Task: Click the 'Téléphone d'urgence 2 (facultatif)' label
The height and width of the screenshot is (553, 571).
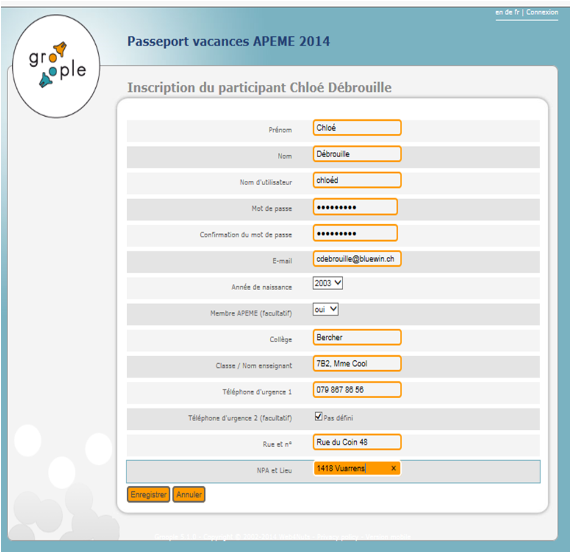Action: pos(240,418)
